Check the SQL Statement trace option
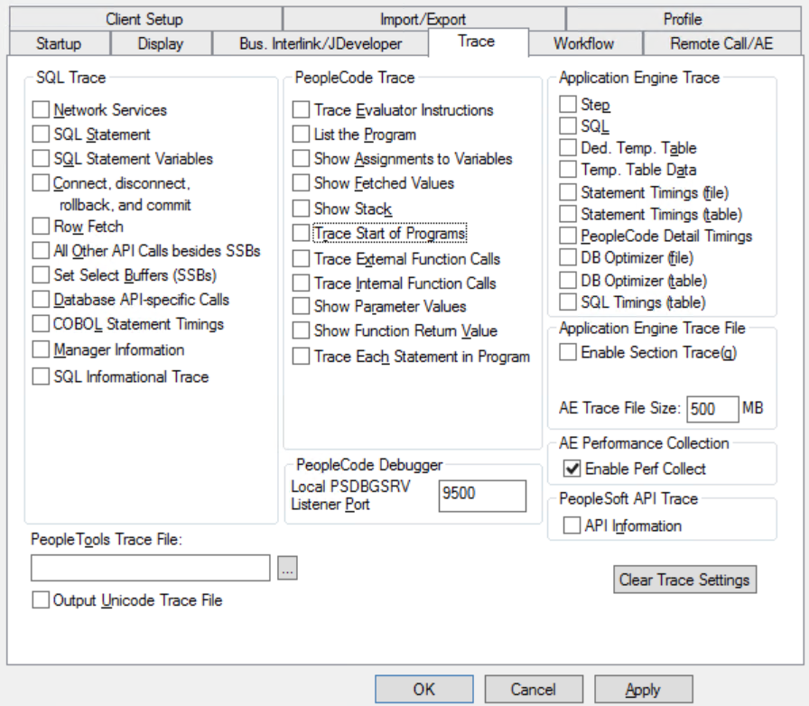Viewport: 809px width, 706px height. (40, 132)
